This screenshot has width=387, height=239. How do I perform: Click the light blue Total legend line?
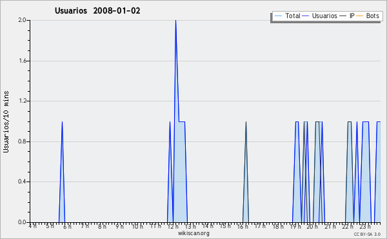click(x=278, y=16)
